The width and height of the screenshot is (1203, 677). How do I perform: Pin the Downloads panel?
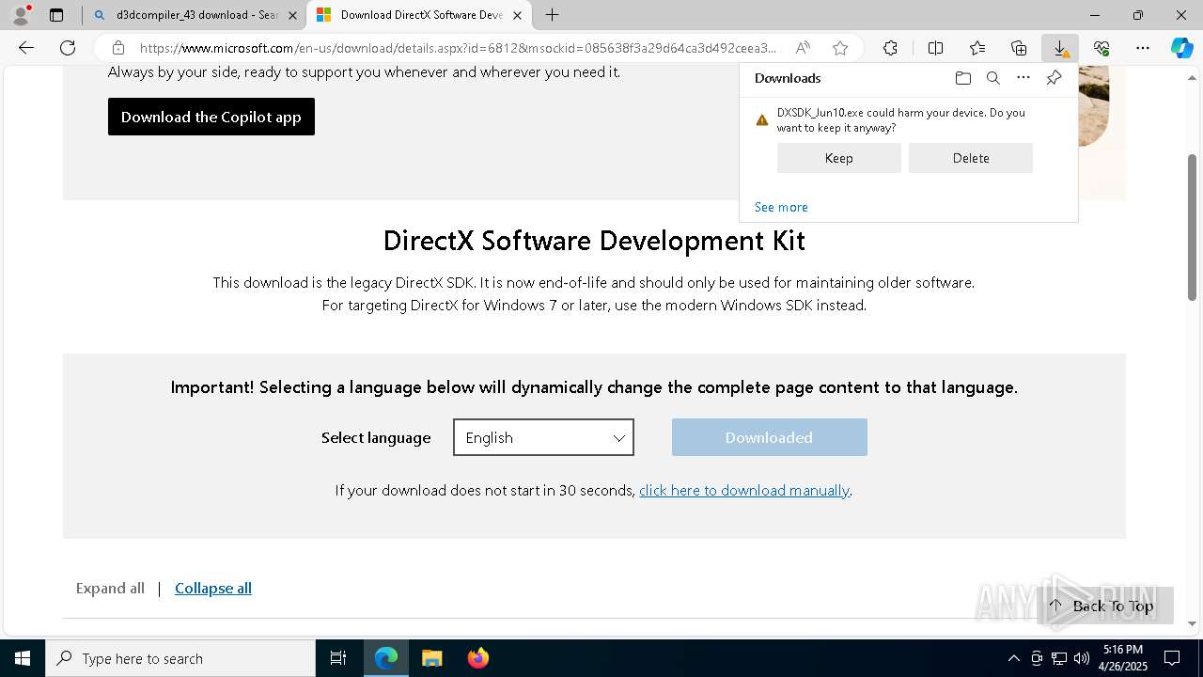coord(1054,78)
